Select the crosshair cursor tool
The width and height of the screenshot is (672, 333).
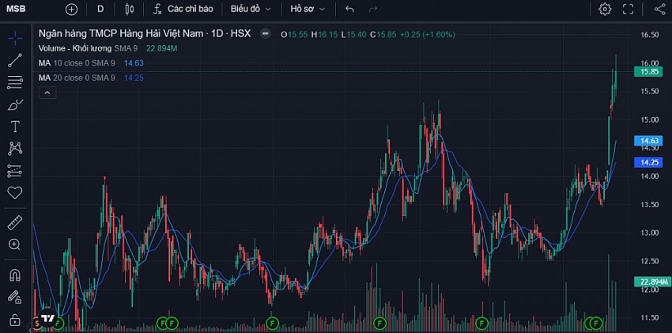(15, 38)
